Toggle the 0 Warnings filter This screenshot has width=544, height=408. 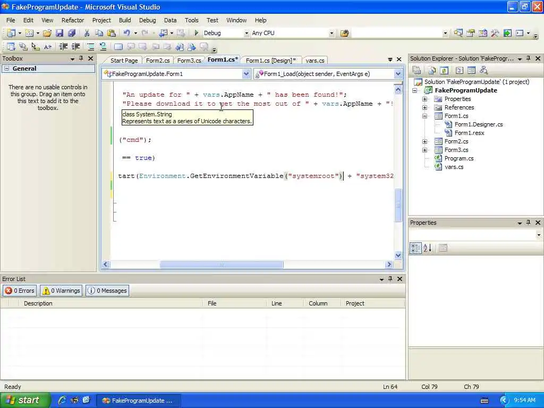pyautogui.click(x=61, y=291)
